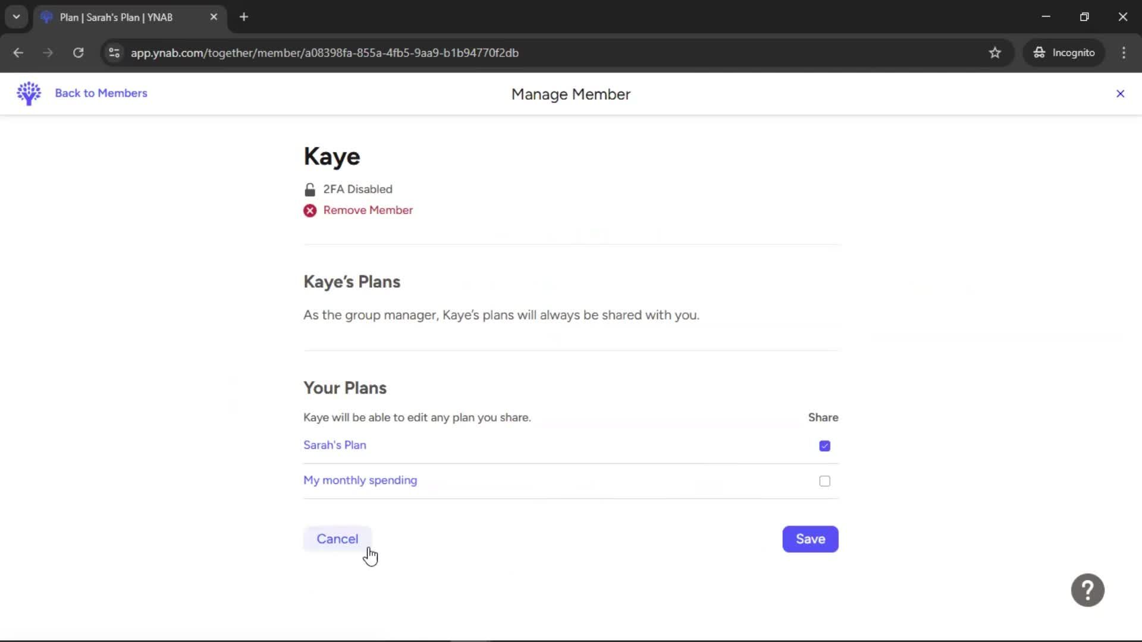1142x642 pixels.
Task: Click the 2FA Disabled padlock icon
Action: (x=310, y=190)
